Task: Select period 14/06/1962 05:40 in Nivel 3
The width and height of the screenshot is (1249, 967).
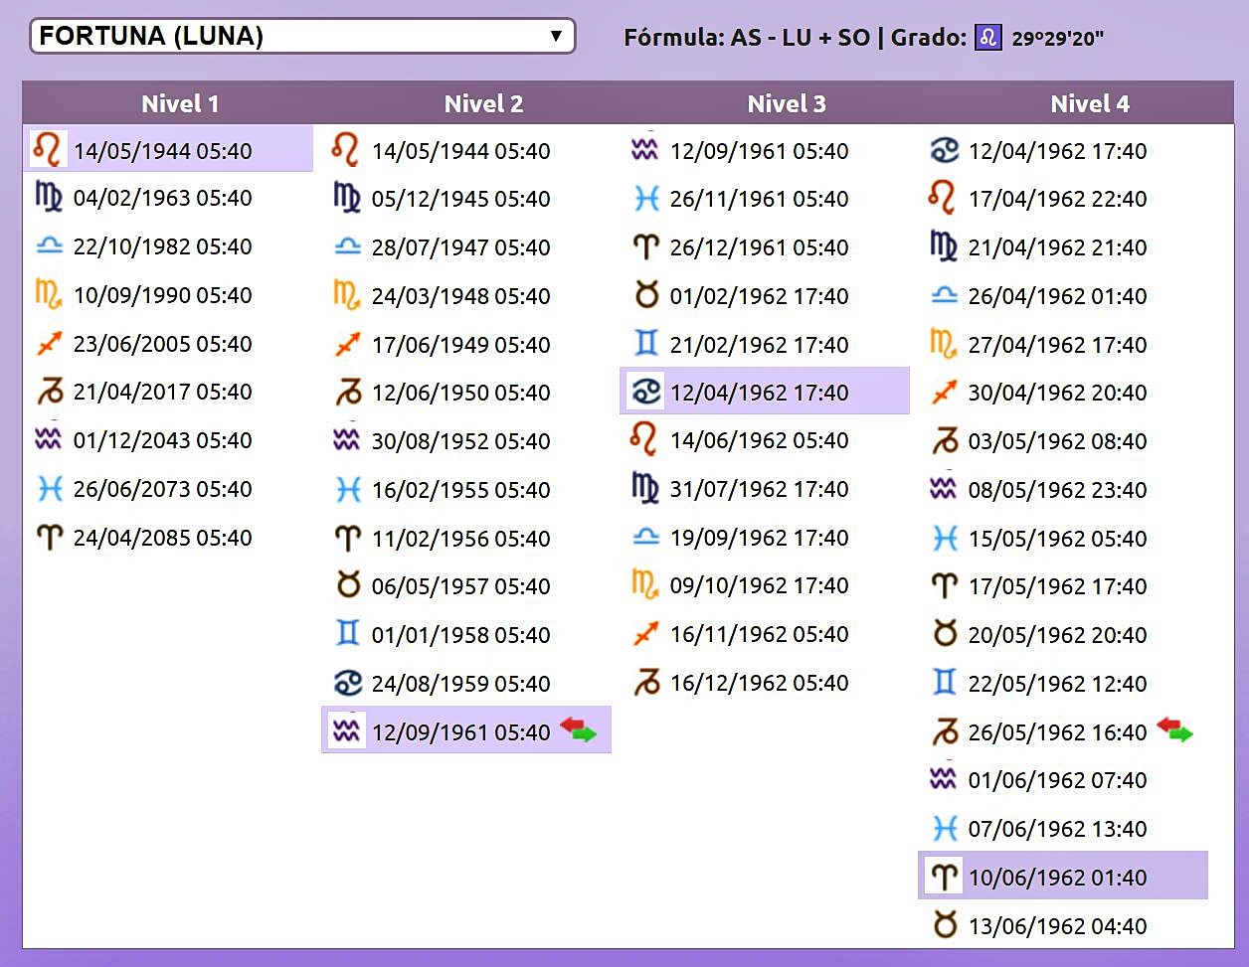Action: [x=759, y=440]
